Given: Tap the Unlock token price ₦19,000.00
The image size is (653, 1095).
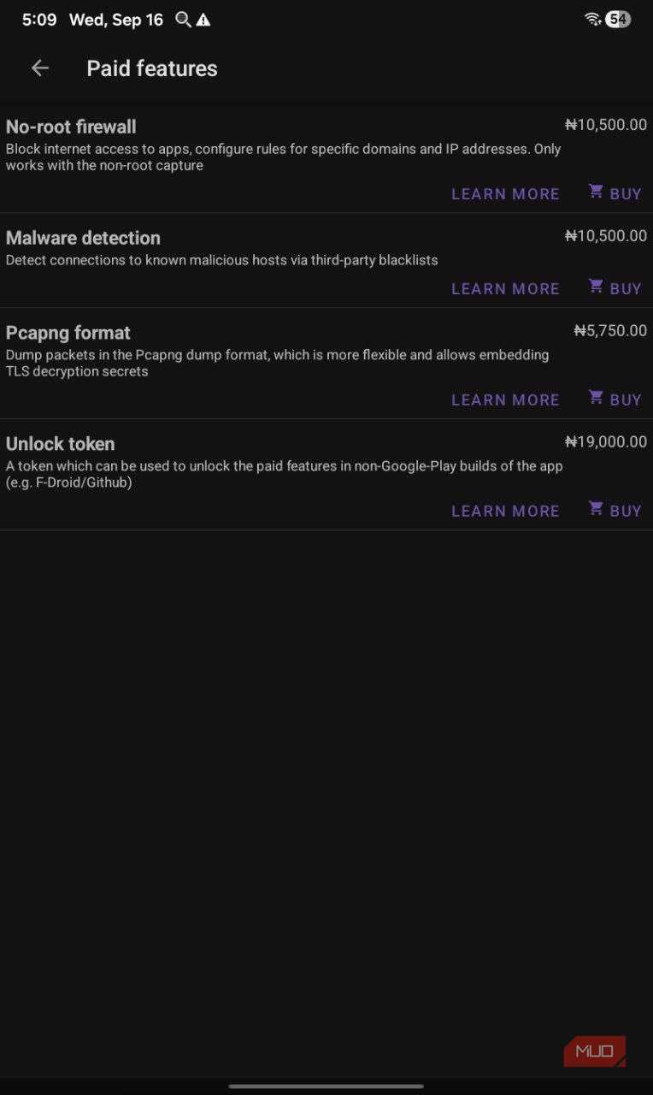Looking at the screenshot, I should [x=606, y=442].
